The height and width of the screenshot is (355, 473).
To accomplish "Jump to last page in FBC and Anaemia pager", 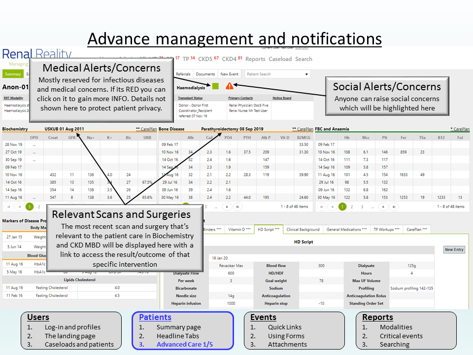I will tap(395, 207).
